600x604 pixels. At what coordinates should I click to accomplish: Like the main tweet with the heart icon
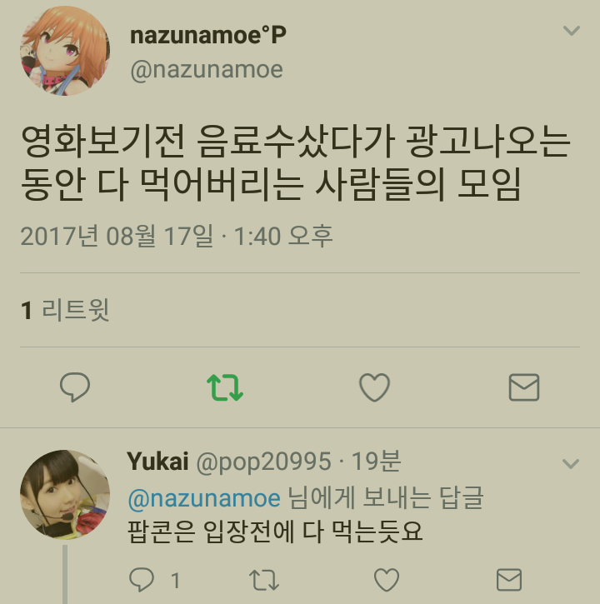[374, 387]
